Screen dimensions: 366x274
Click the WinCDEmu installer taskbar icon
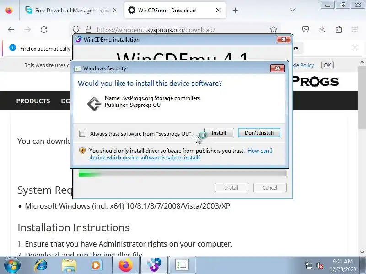154,265
